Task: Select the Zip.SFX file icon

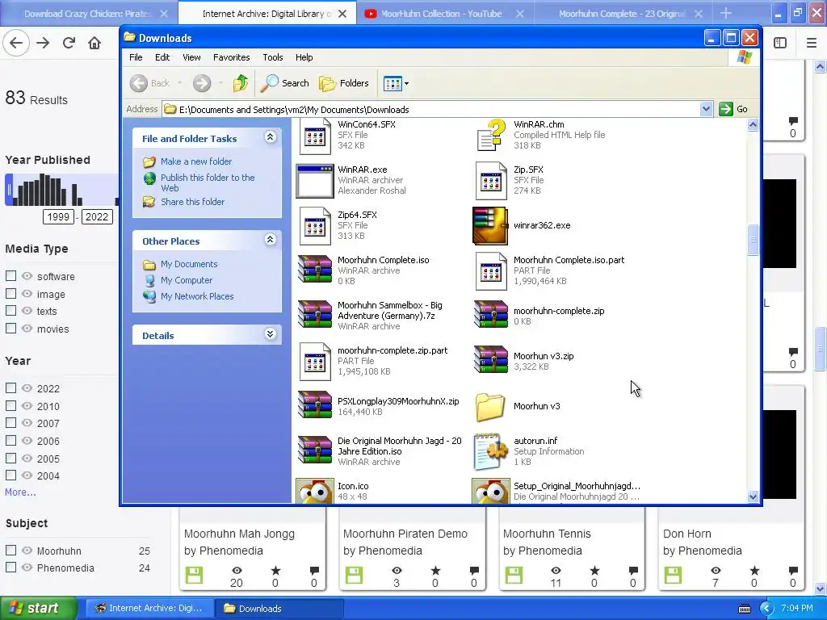Action: tap(490, 181)
